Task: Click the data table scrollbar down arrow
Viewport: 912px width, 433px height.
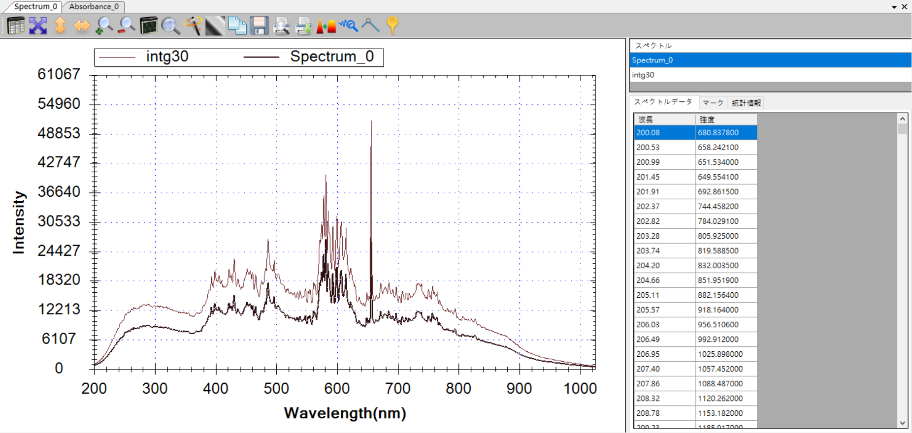Action: click(x=902, y=423)
